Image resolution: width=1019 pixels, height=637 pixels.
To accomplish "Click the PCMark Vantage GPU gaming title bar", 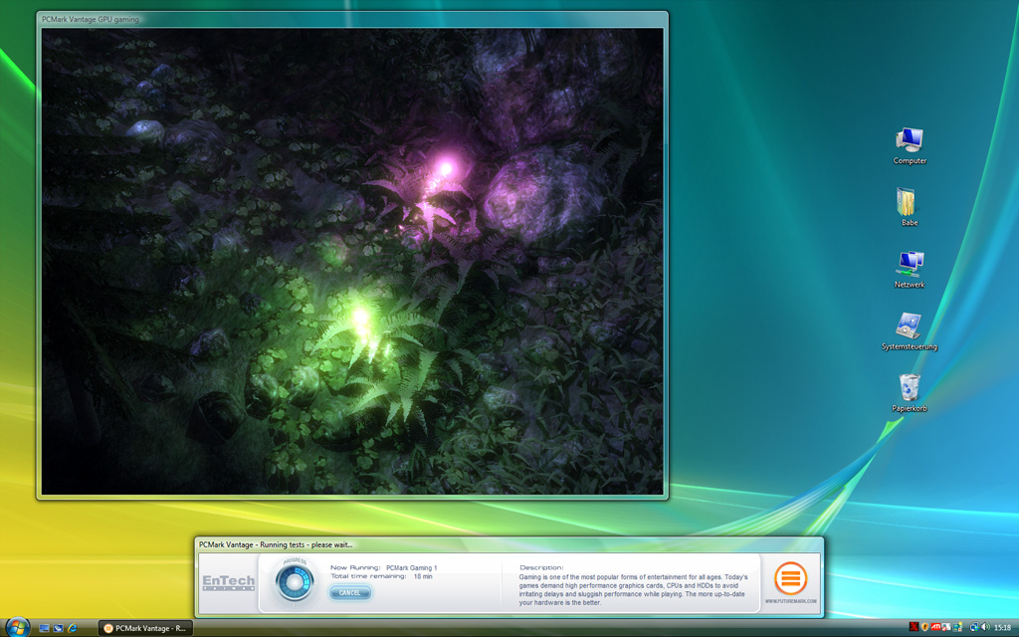I will [x=299, y=19].
